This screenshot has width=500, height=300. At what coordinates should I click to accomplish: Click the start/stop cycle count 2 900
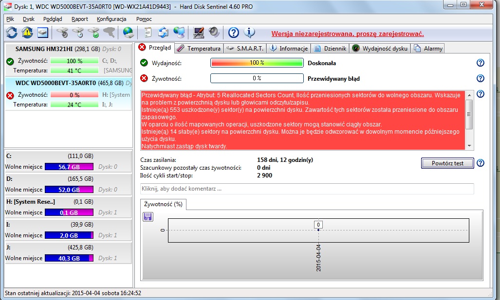pyautogui.click(x=265, y=176)
